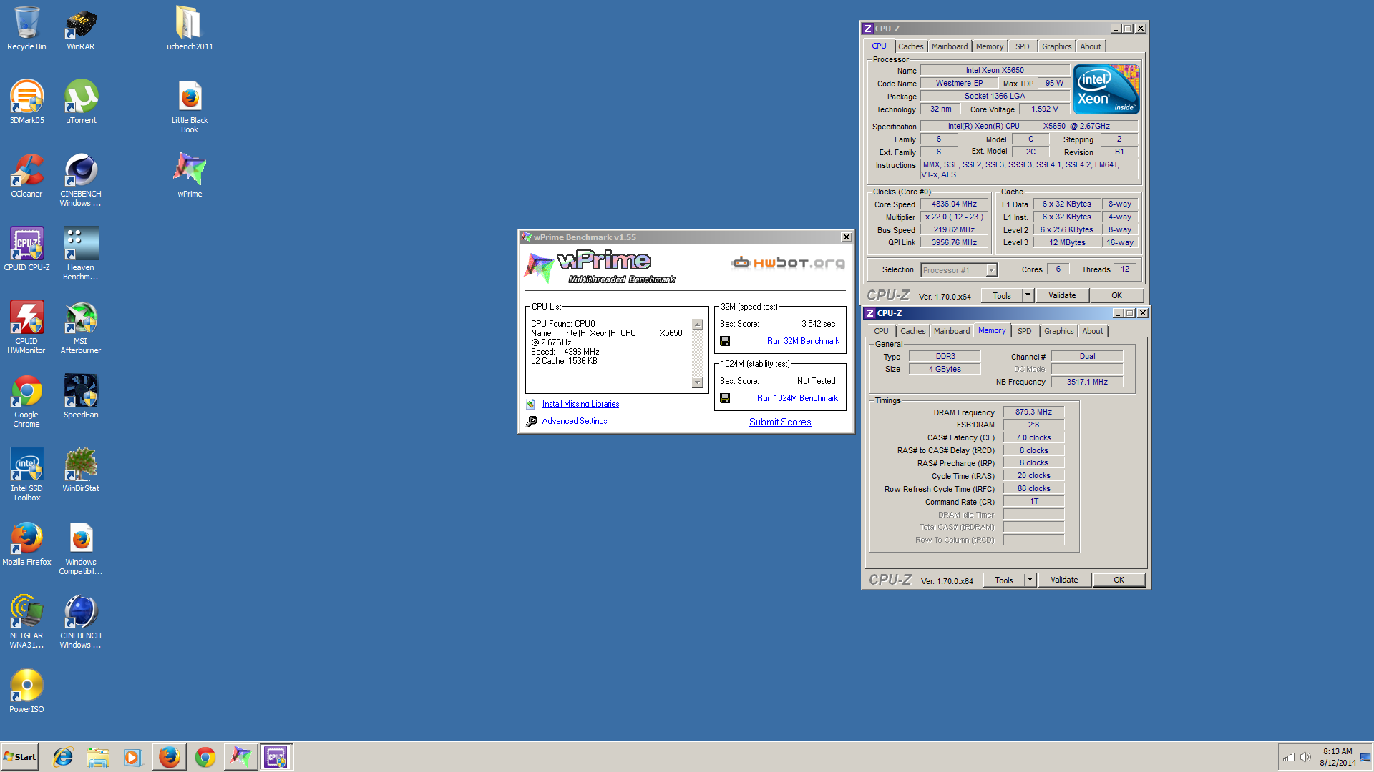Open the Recycle Bin desktop icon

click(x=26, y=29)
